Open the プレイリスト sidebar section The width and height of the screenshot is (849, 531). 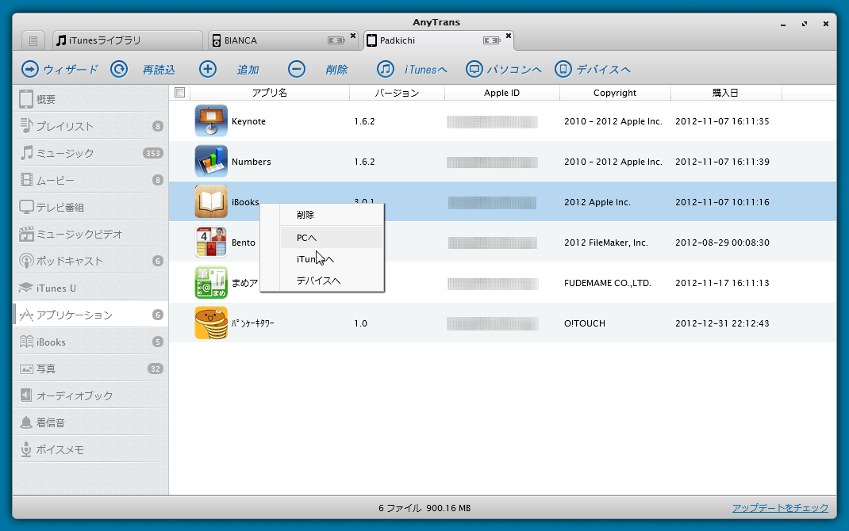(x=90, y=126)
